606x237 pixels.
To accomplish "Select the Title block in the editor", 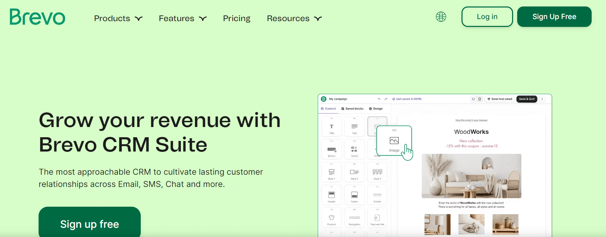I will [x=331, y=127].
